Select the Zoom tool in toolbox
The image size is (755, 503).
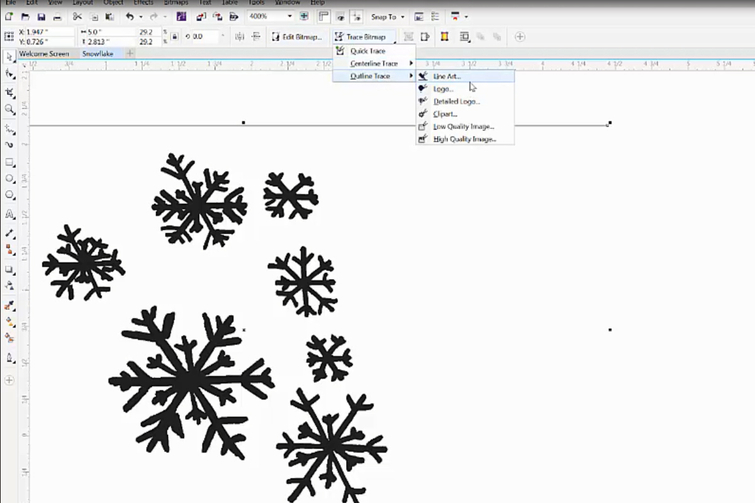coord(9,109)
